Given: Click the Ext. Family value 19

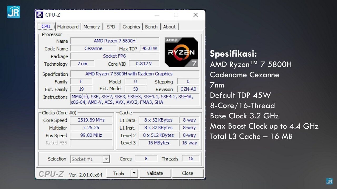Looking at the screenshot, I should point(81,89).
